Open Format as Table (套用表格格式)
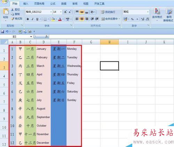 point(168,15)
